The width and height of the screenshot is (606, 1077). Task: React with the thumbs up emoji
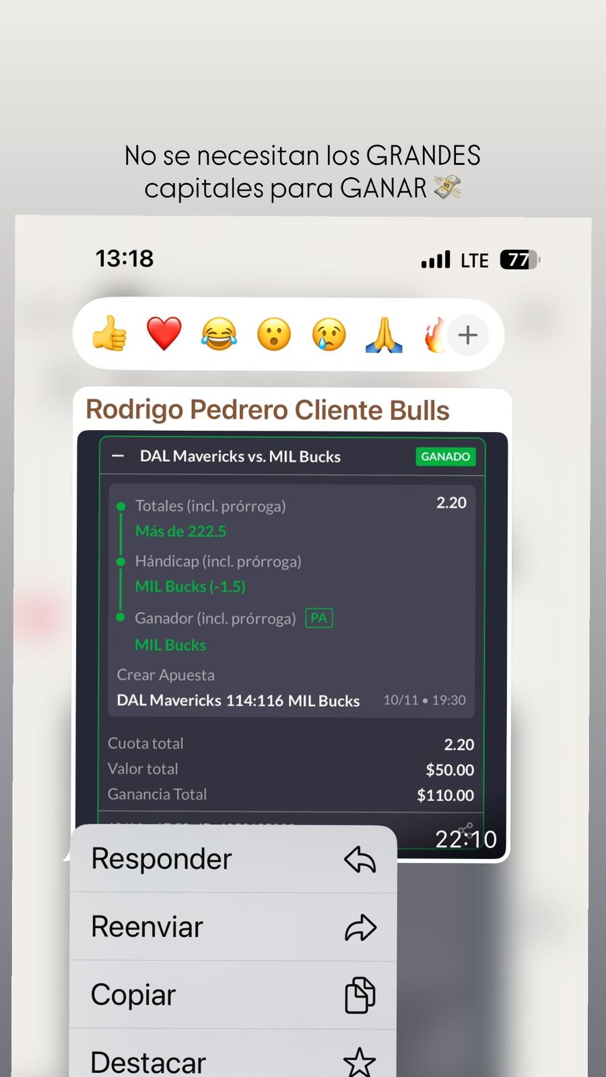[x=110, y=334]
